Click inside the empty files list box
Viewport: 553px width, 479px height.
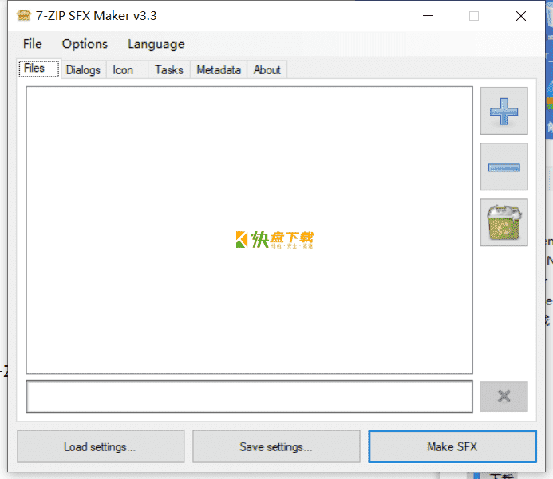[x=249, y=230]
